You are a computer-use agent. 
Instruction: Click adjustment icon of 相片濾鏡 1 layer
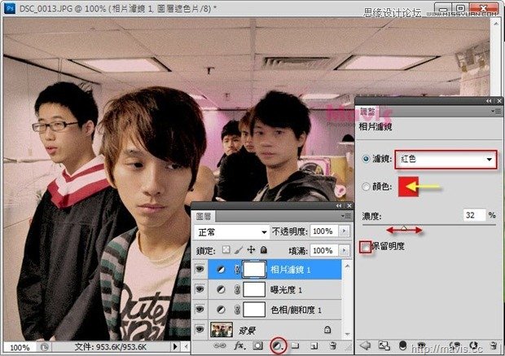[221, 270]
